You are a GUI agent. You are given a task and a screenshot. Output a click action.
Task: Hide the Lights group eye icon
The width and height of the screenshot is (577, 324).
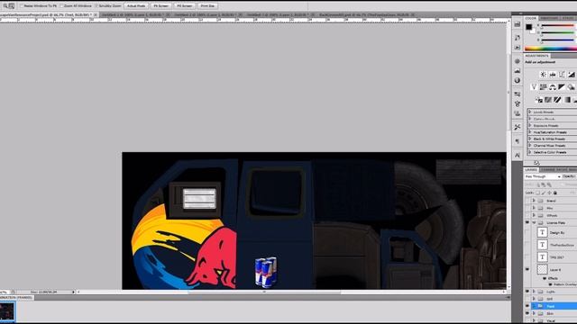[527, 292]
